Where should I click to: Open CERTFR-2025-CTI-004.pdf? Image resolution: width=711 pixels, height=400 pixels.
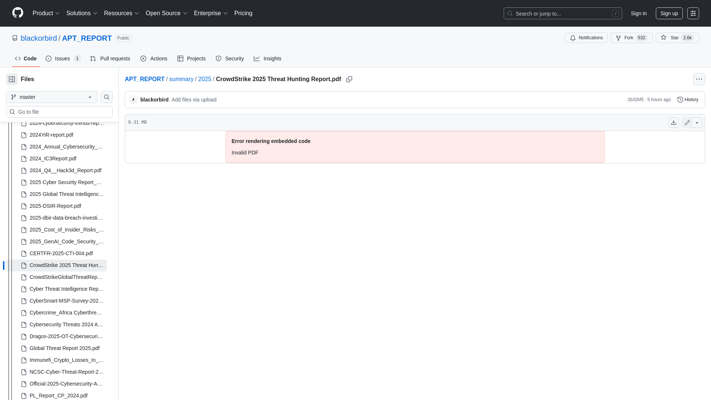[61, 253]
